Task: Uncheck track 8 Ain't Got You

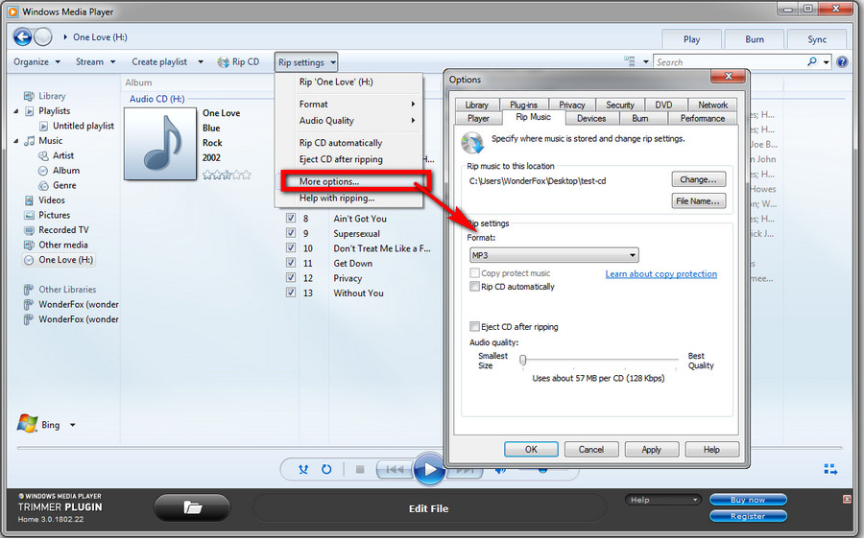Action: point(290,218)
